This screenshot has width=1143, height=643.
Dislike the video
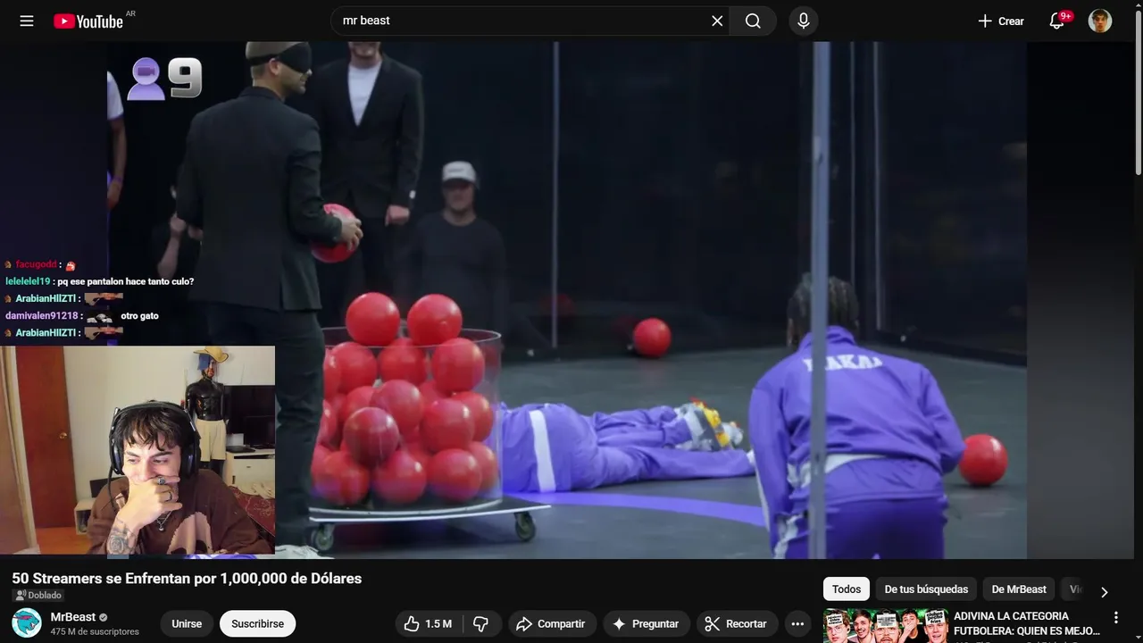click(x=481, y=623)
